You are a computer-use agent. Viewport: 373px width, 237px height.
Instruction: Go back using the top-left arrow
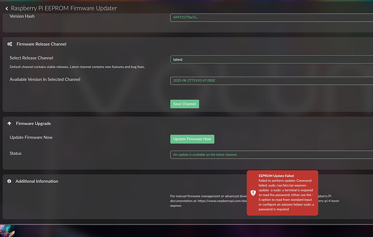click(6, 8)
